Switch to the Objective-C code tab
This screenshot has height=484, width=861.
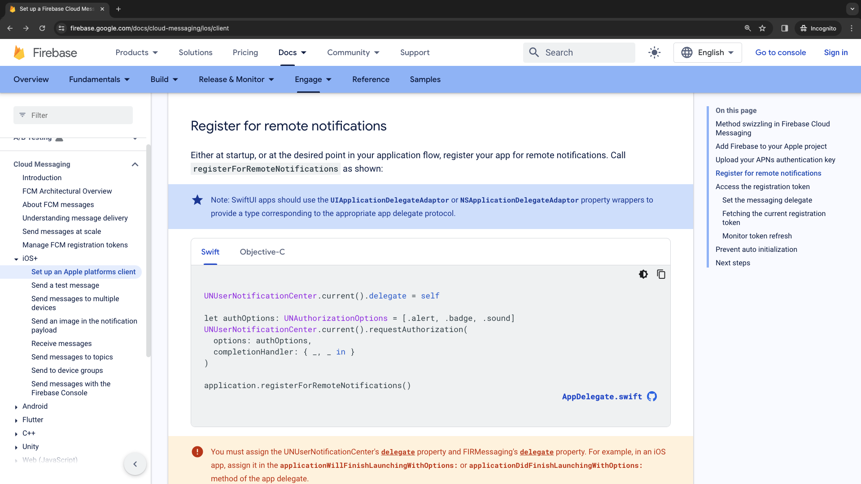click(262, 252)
